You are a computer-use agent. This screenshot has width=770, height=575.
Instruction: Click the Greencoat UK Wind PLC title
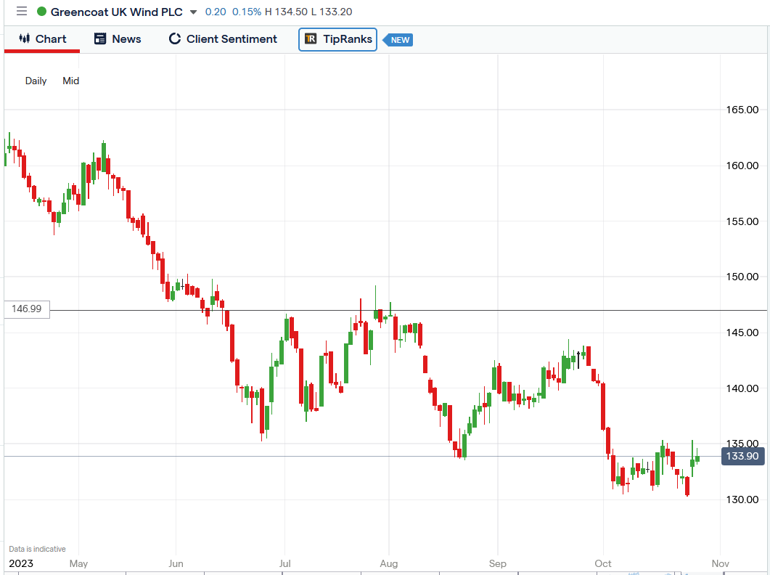coord(116,12)
